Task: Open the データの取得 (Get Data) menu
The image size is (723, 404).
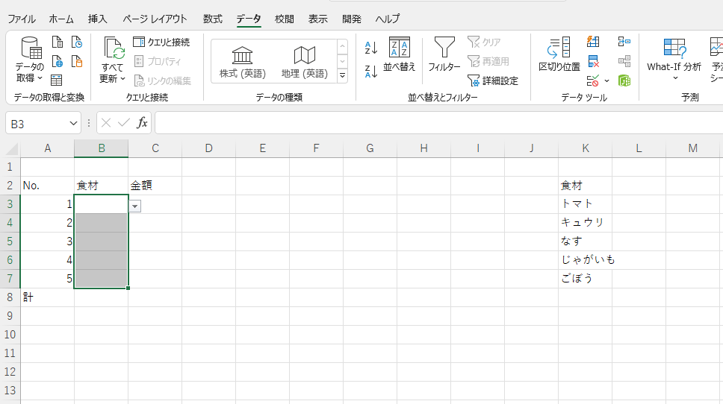Action: tap(30, 60)
